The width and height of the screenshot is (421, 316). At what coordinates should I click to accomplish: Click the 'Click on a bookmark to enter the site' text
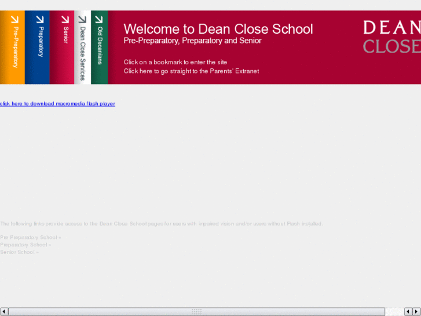click(175, 62)
